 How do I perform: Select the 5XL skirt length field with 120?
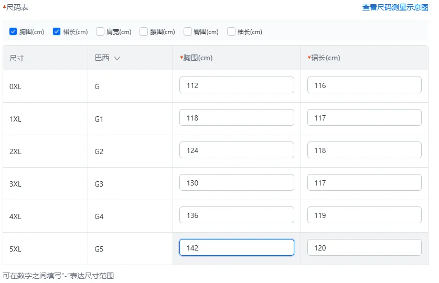(x=364, y=248)
